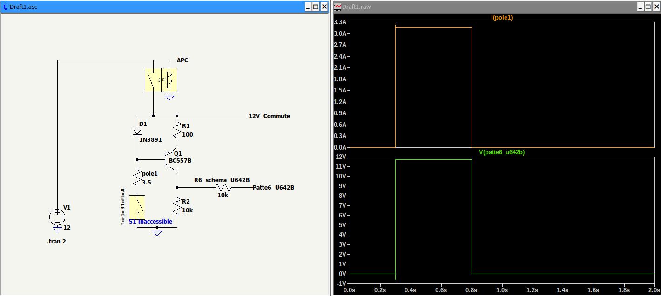
Task: Click the ground symbol below S1 and R2
Action: (157, 233)
